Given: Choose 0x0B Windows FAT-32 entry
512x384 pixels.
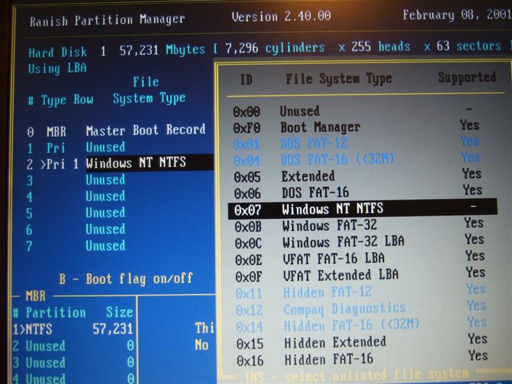Looking at the screenshot, I should [359, 225].
